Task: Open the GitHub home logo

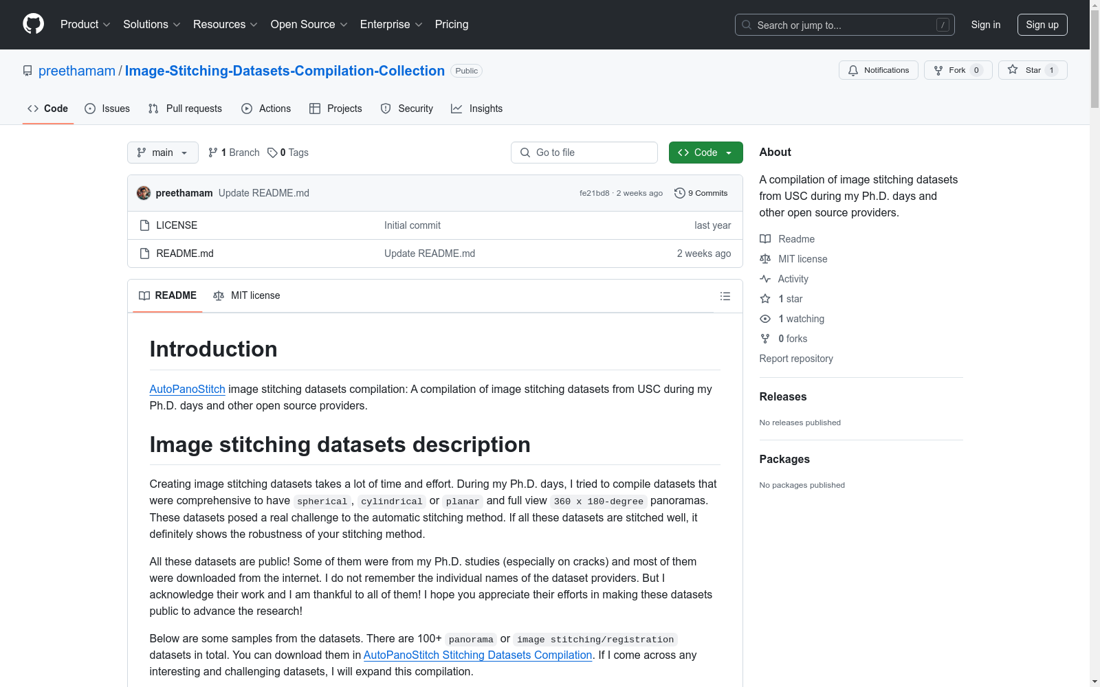Action: point(33,24)
